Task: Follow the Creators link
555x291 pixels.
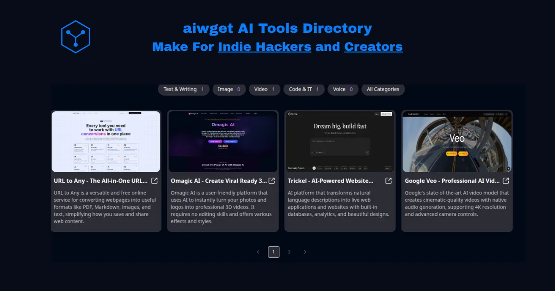Action: [x=373, y=47]
